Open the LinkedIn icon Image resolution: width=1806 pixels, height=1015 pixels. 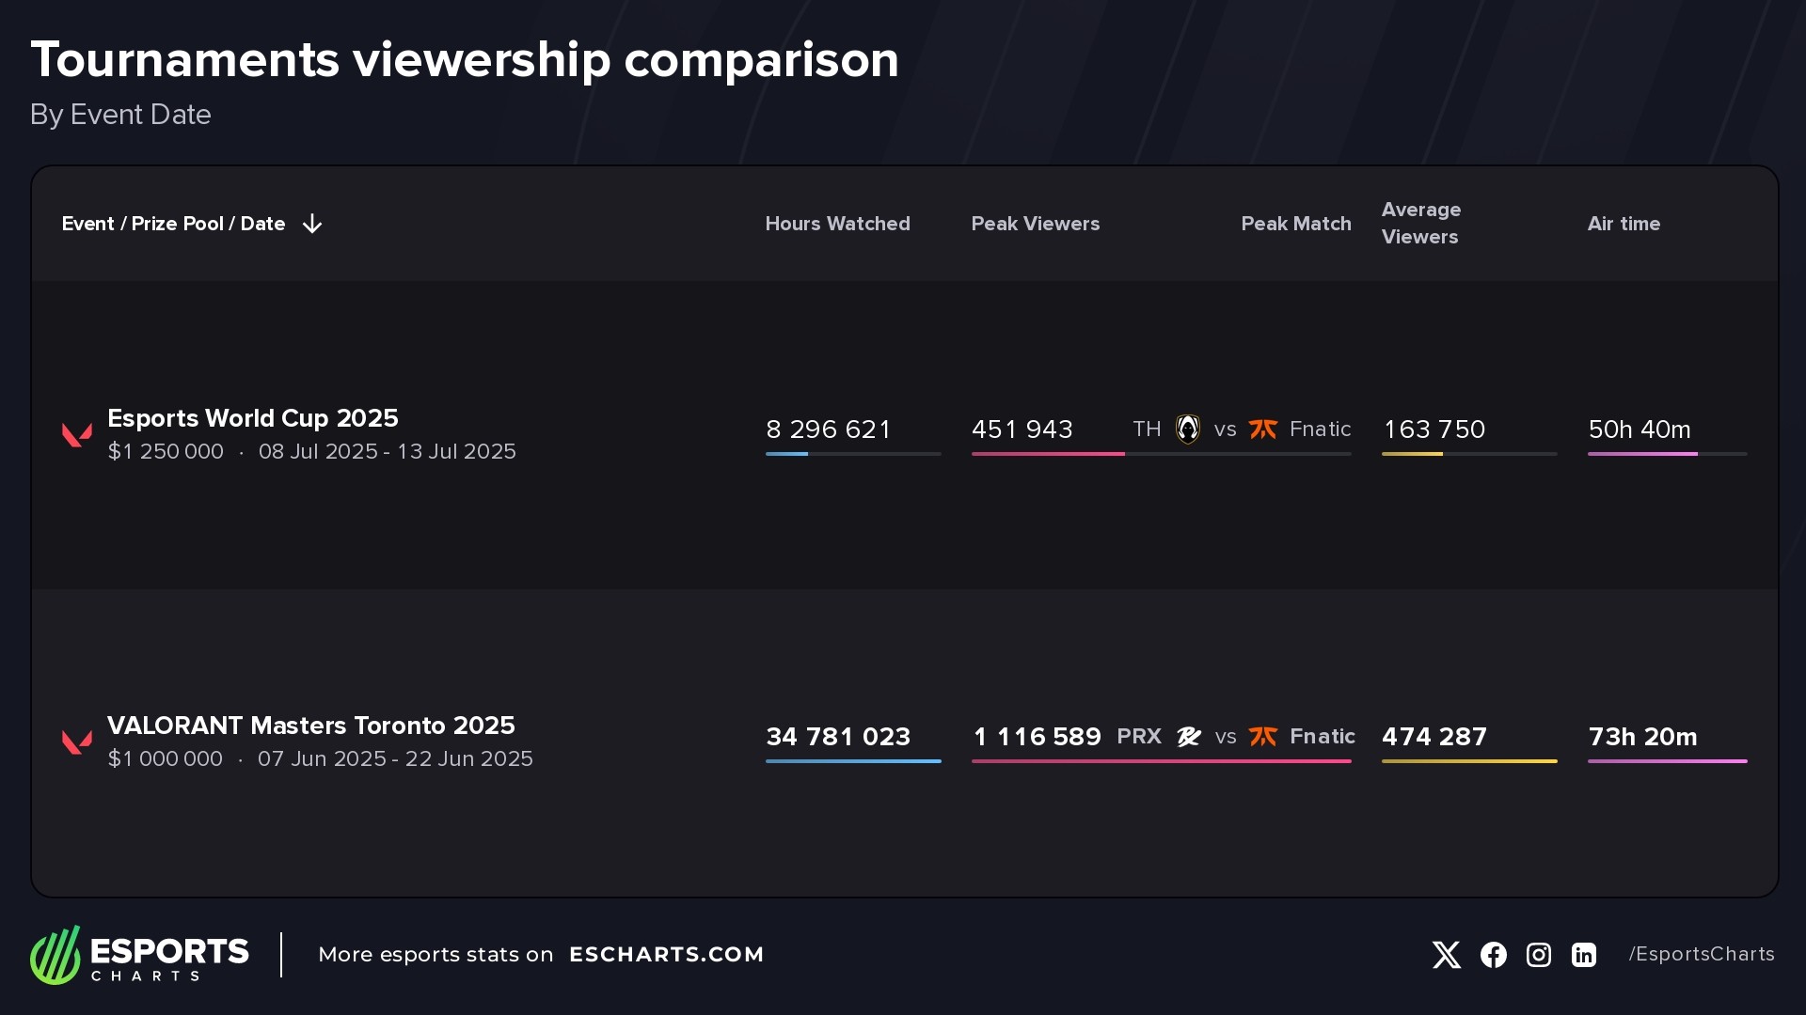[x=1583, y=955]
